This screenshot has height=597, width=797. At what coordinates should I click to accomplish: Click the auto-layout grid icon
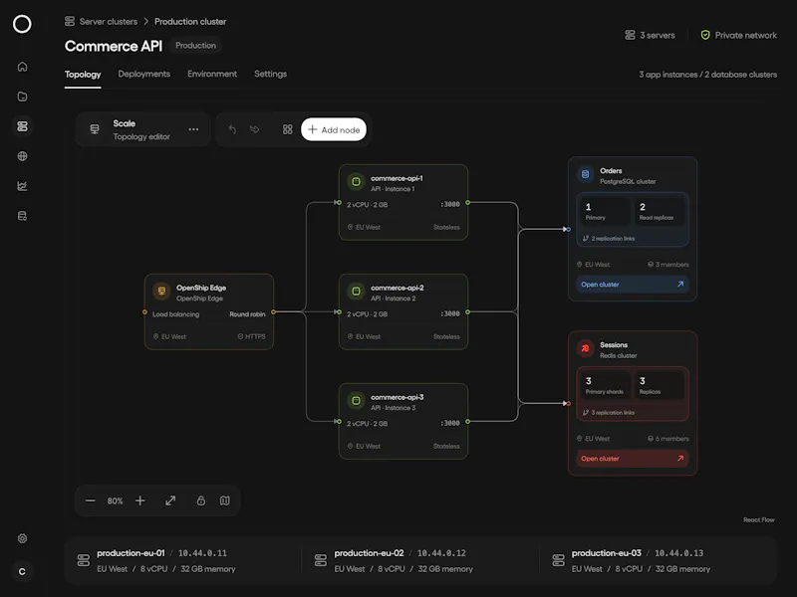[288, 129]
